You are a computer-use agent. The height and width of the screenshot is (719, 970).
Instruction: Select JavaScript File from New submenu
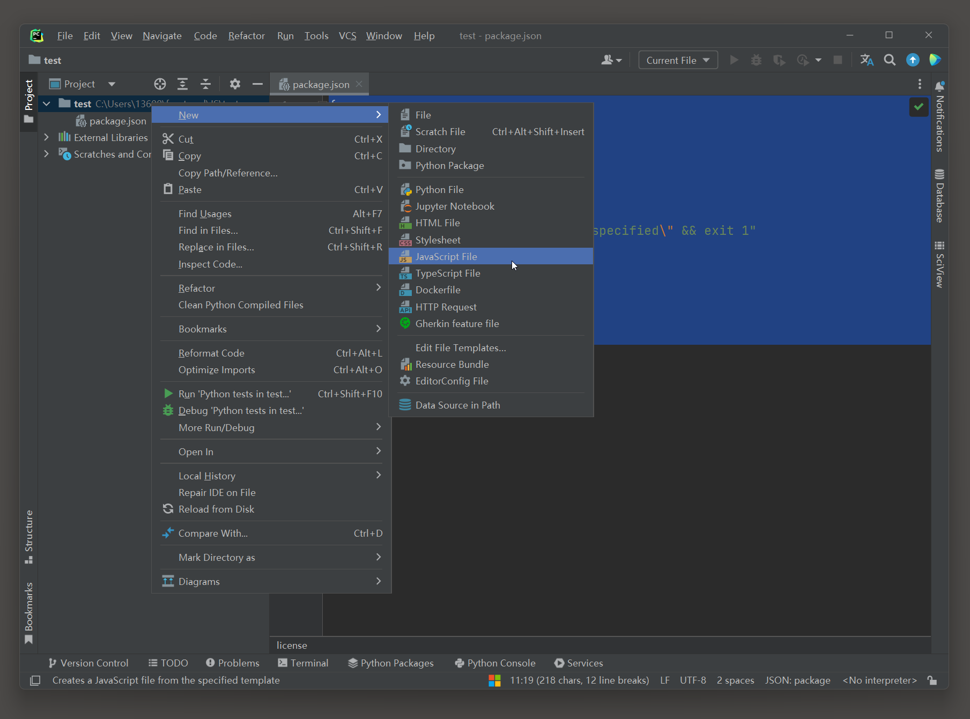pos(491,256)
